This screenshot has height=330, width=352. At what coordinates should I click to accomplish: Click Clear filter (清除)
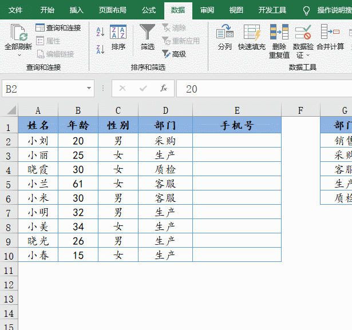(x=174, y=28)
